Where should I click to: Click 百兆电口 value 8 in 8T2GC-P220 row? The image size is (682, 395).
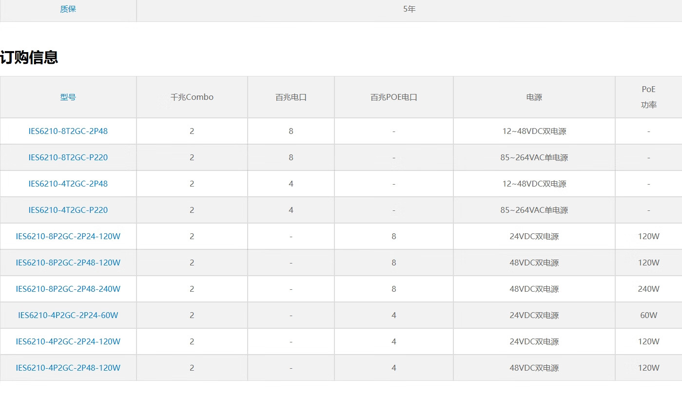pyautogui.click(x=291, y=157)
